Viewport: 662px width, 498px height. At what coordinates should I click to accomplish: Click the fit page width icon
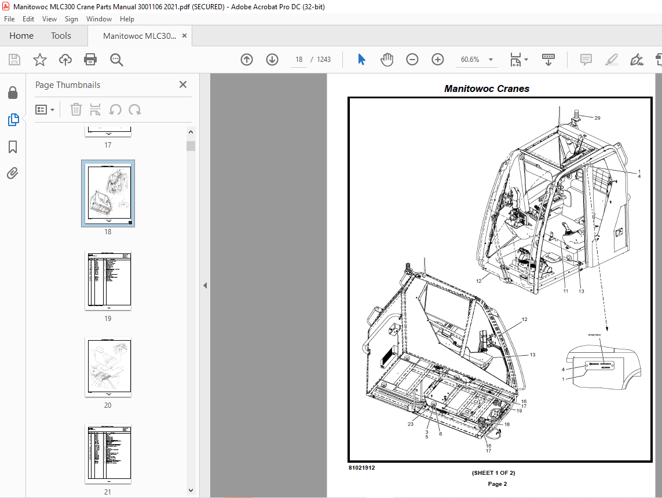(515, 60)
